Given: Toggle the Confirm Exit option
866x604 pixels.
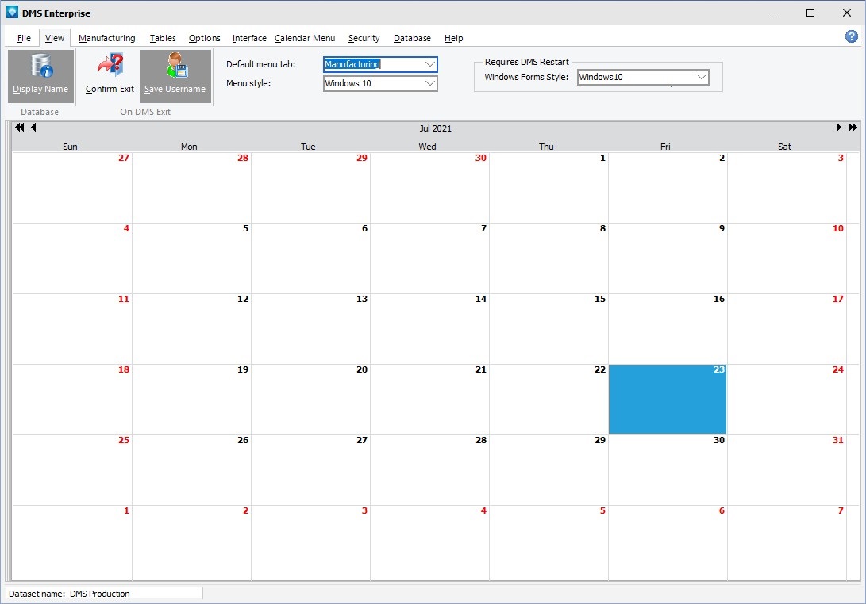Looking at the screenshot, I should (x=110, y=75).
